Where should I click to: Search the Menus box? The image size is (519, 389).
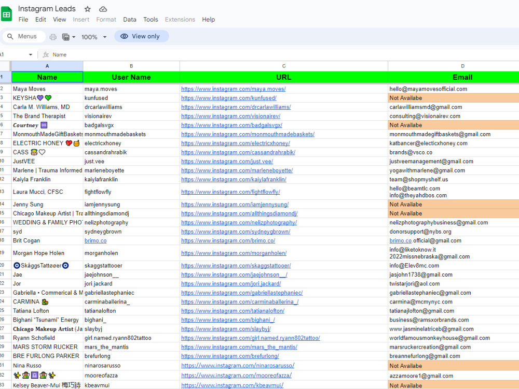(x=24, y=36)
